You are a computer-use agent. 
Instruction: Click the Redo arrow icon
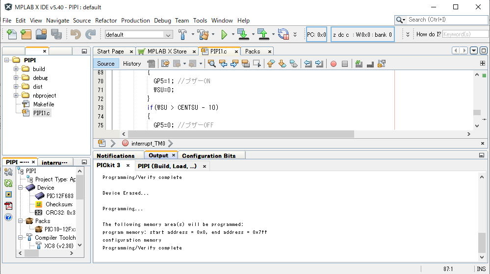tap(90, 34)
